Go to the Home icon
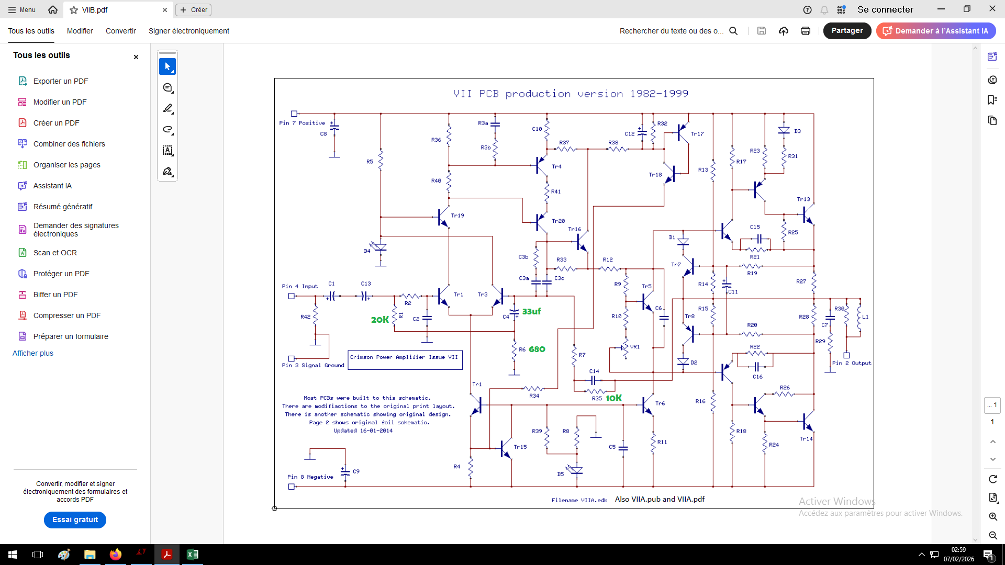Viewport: 1005px width, 565px height. click(x=53, y=9)
